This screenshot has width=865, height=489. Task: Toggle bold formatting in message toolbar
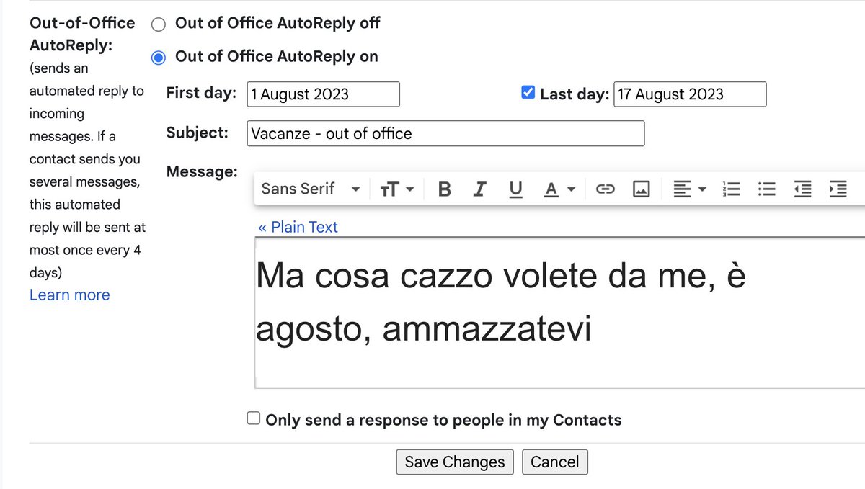445,189
